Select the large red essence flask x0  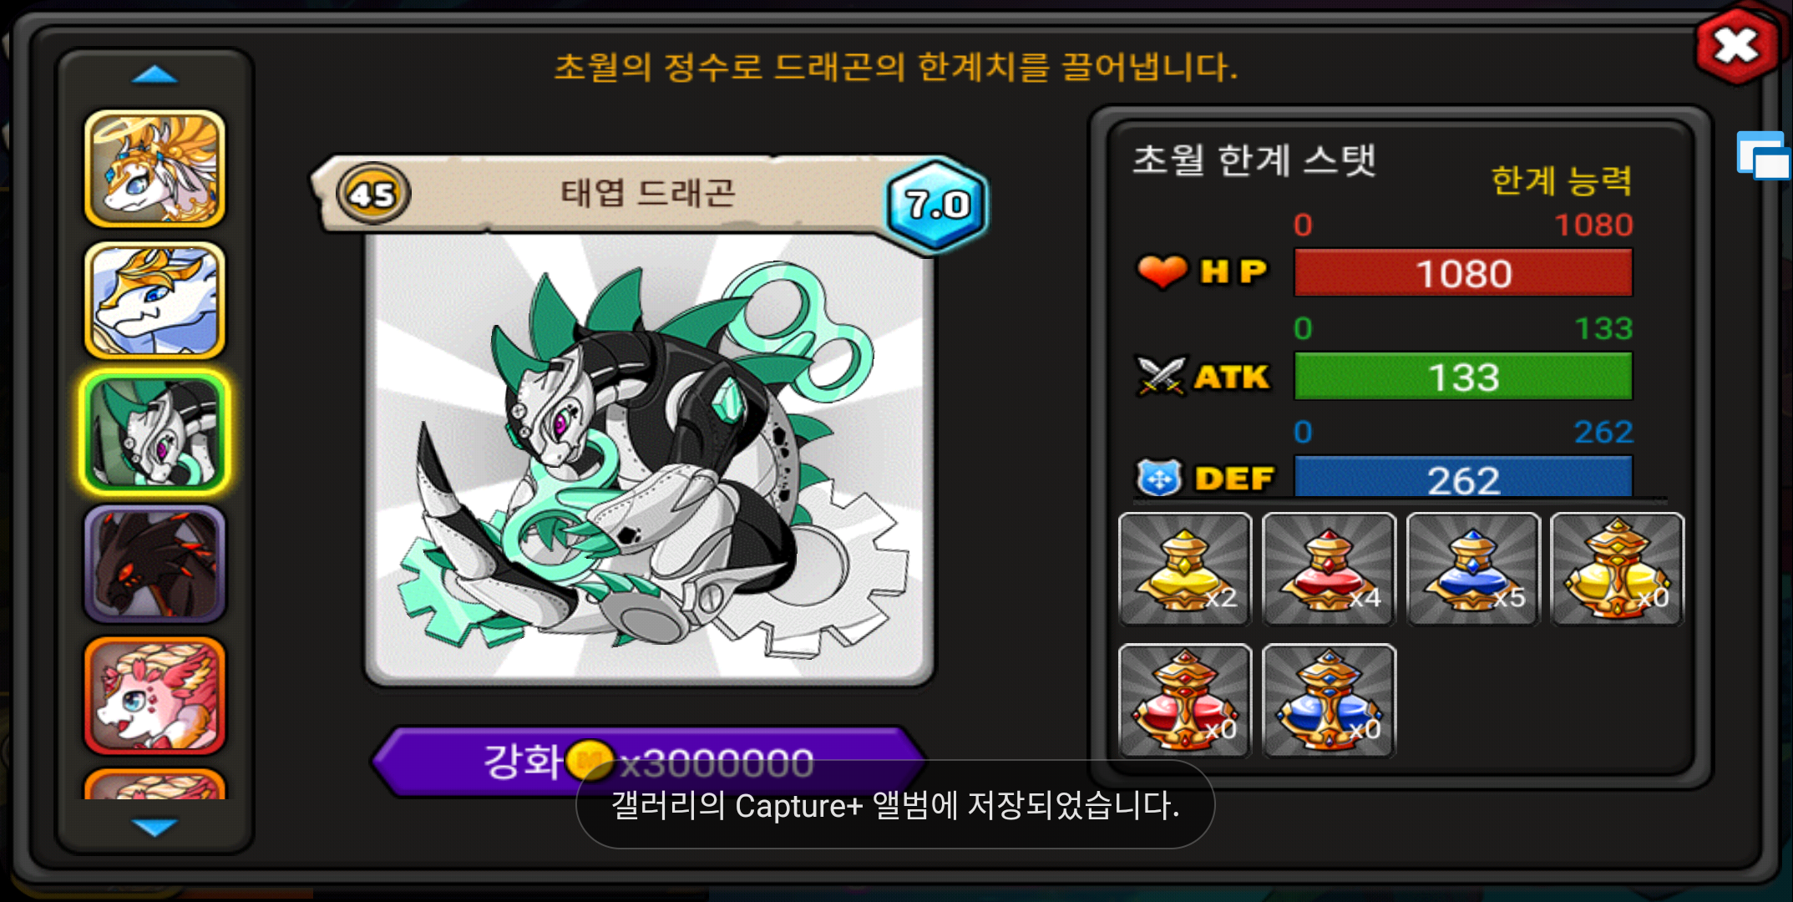point(1185,701)
